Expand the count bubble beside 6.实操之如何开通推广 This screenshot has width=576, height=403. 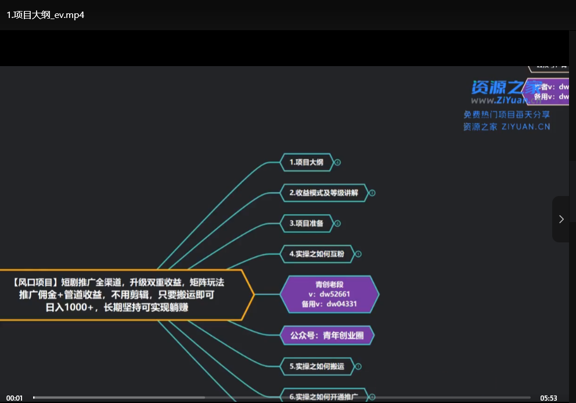click(372, 397)
